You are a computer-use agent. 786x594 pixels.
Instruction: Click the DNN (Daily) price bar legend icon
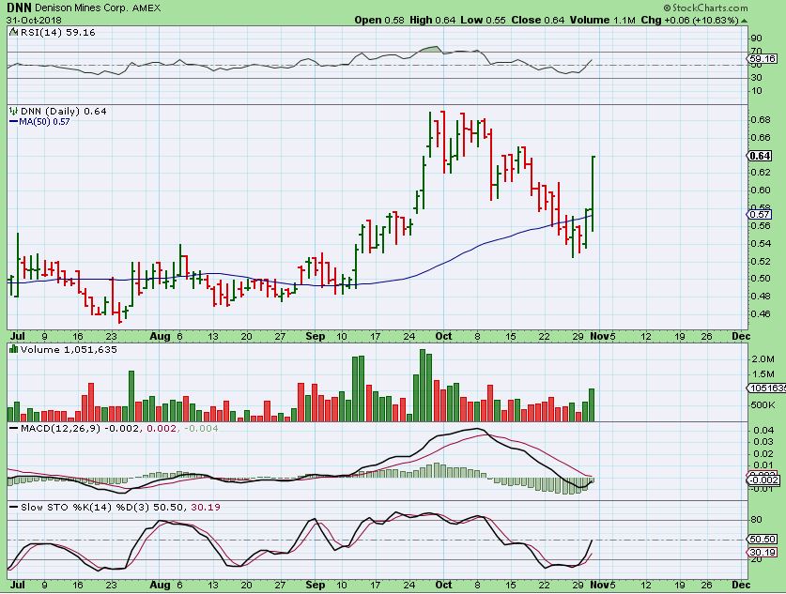coord(13,111)
